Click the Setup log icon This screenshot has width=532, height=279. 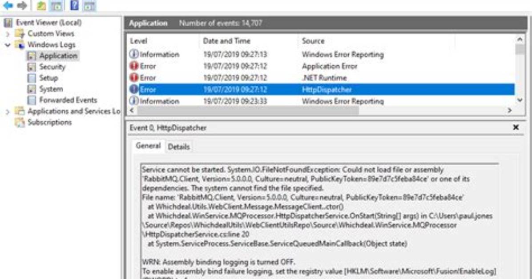pos(32,78)
